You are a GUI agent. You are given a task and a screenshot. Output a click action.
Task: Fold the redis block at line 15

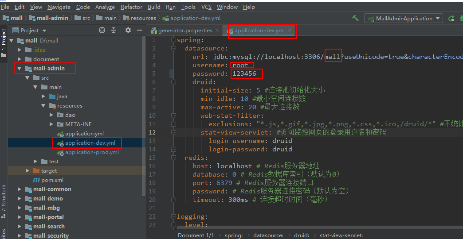(173, 158)
